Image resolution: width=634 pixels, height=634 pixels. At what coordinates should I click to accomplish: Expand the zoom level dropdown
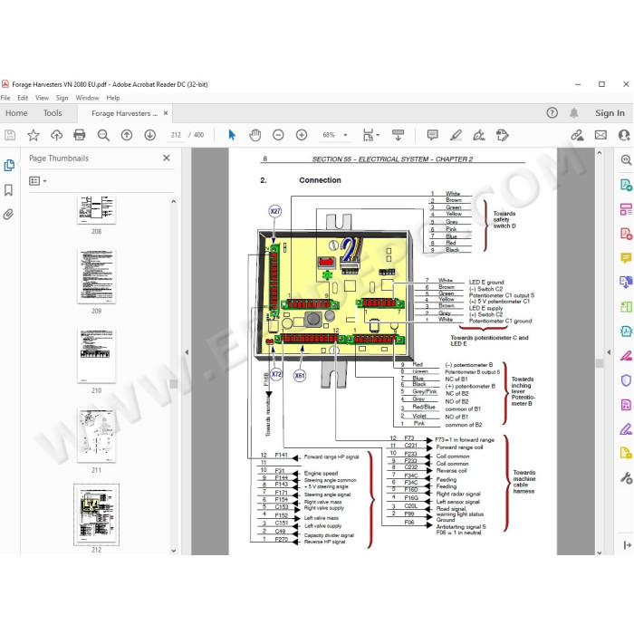pyautogui.click(x=345, y=135)
